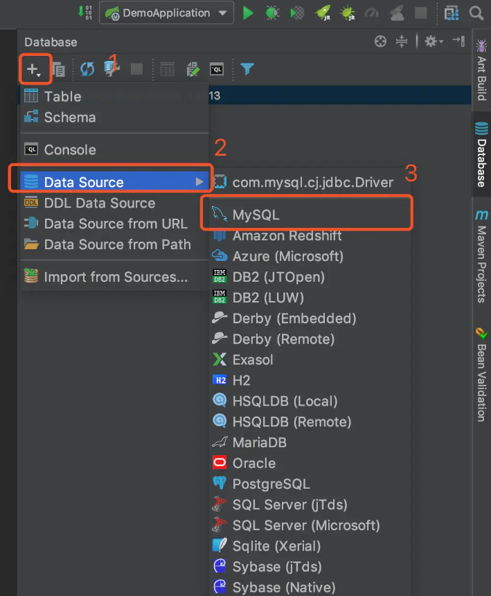
Task: Select Azure (Microsoft) data source type
Action: coord(310,256)
